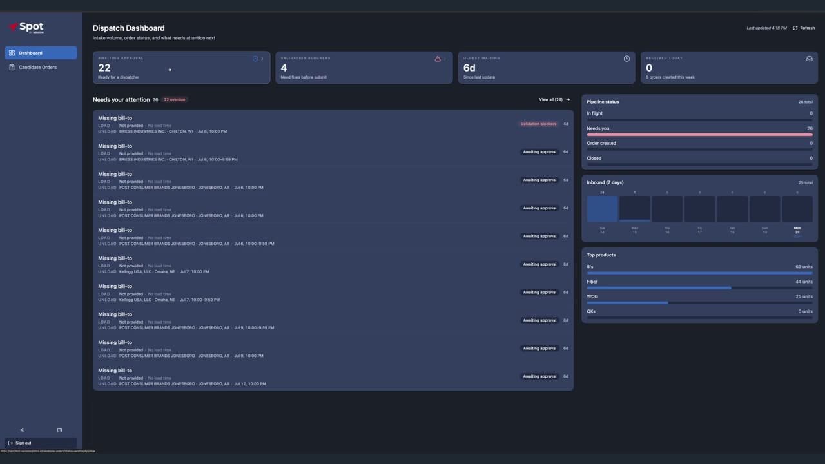Click the 25 total inbound count
Viewport: 825px width, 464px height.
click(x=805, y=183)
